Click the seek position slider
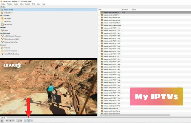This screenshot has height=123, width=191. pos(99,118)
